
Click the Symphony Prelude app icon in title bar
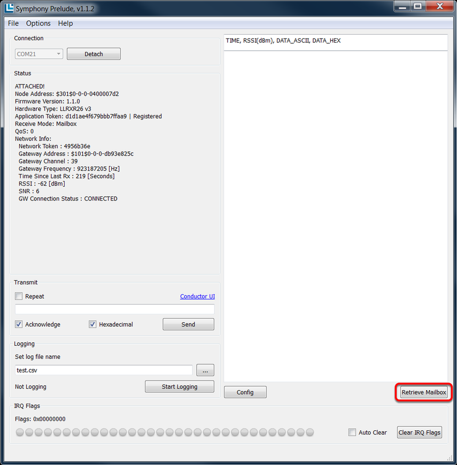click(9, 9)
